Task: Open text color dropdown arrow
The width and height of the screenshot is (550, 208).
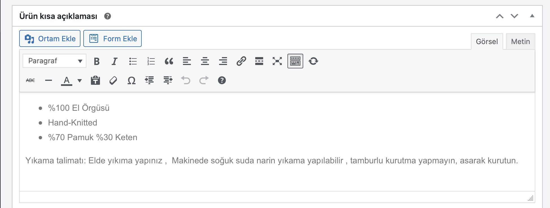Action: coord(80,81)
